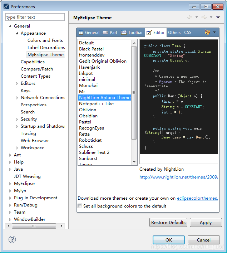Click the colorful theme icon in tab bar

207,32
